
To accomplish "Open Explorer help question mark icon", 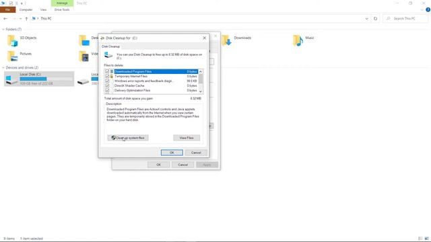I will (428, 9).
